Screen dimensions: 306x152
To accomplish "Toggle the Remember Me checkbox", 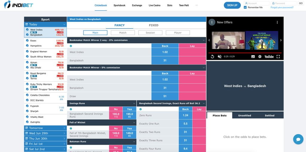I will 245,7.
